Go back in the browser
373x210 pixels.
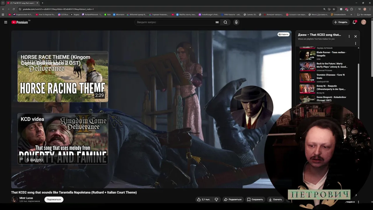pyautogui.click(x=3, y=9)
